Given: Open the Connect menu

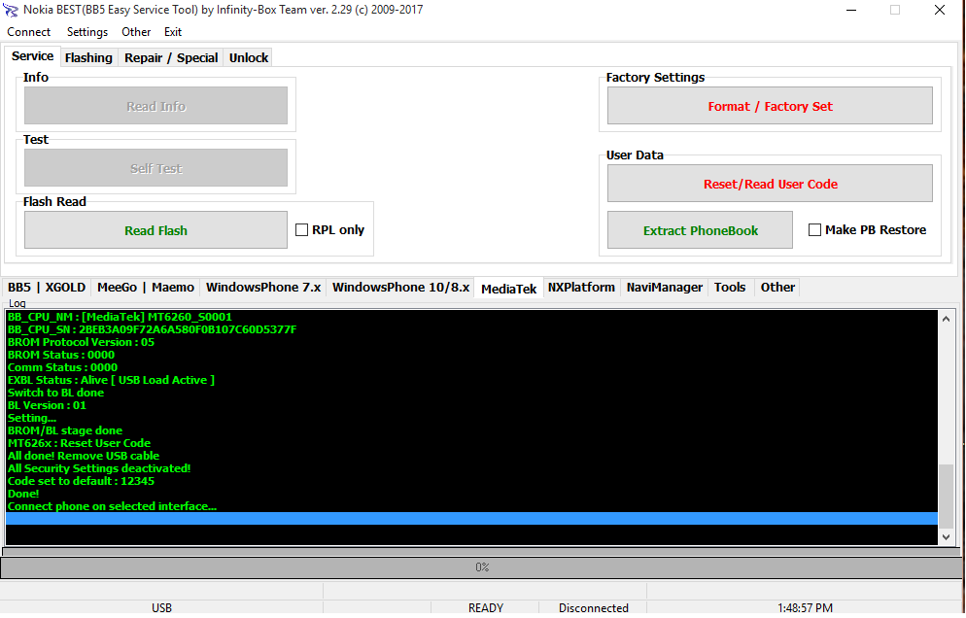Looking at the screenshot, I should click(28, 32).
